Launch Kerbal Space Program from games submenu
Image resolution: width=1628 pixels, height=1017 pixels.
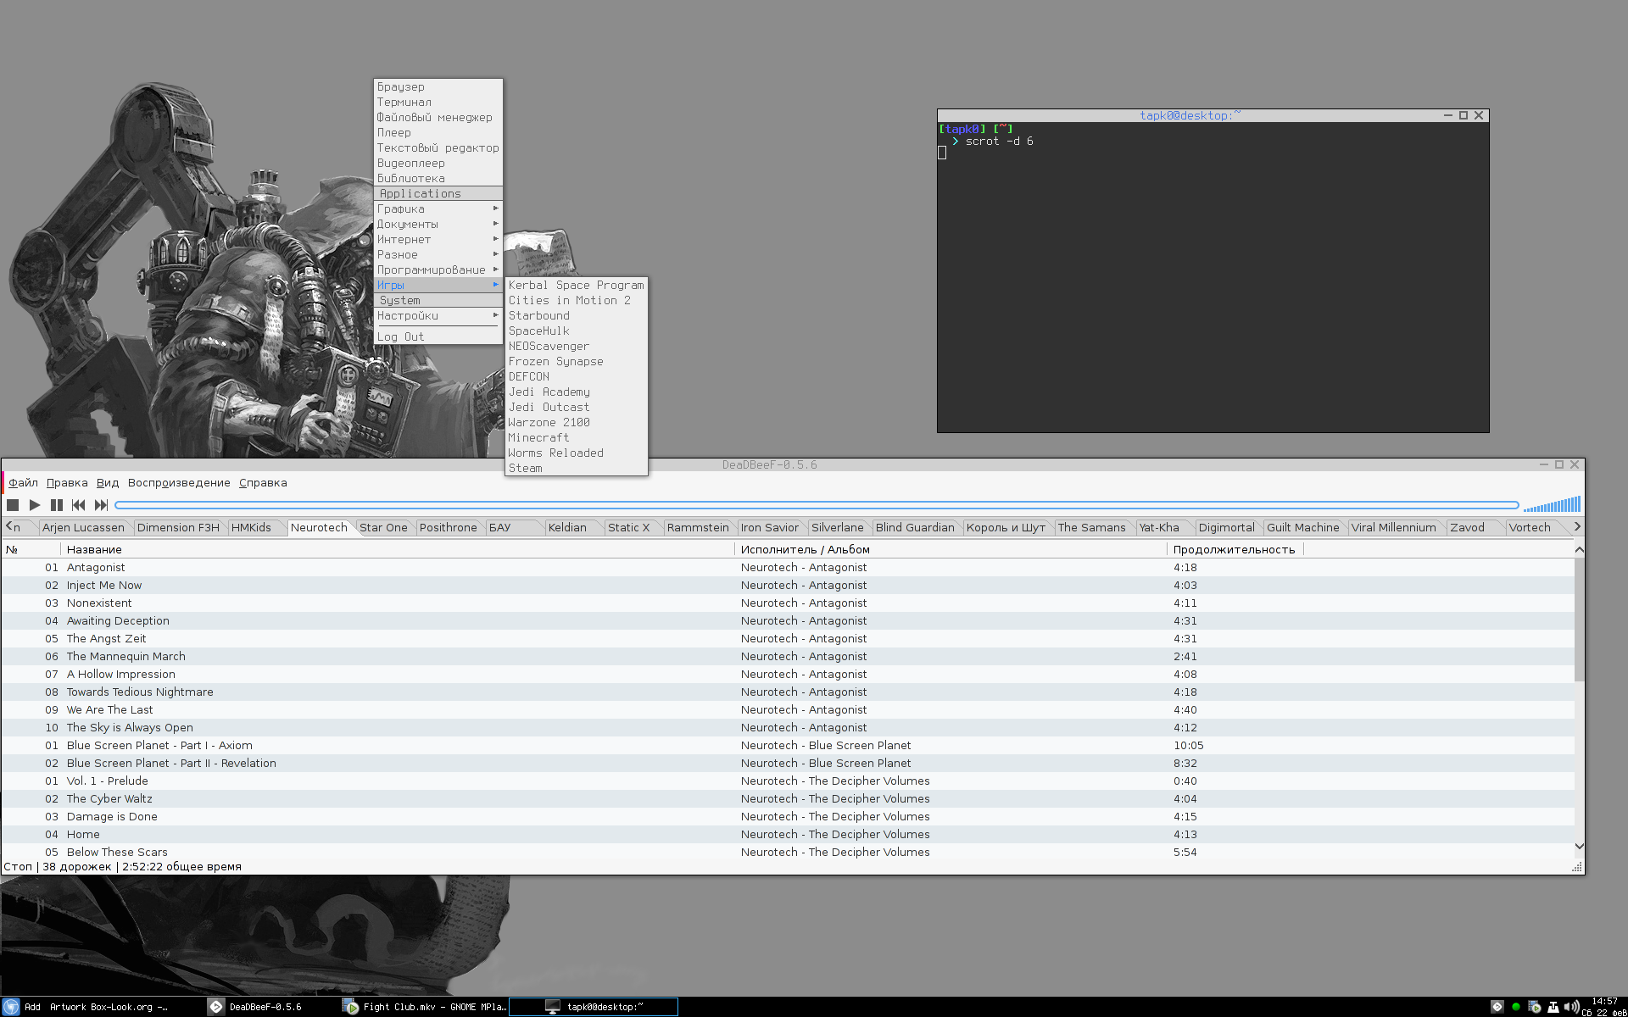pos(577,285)
